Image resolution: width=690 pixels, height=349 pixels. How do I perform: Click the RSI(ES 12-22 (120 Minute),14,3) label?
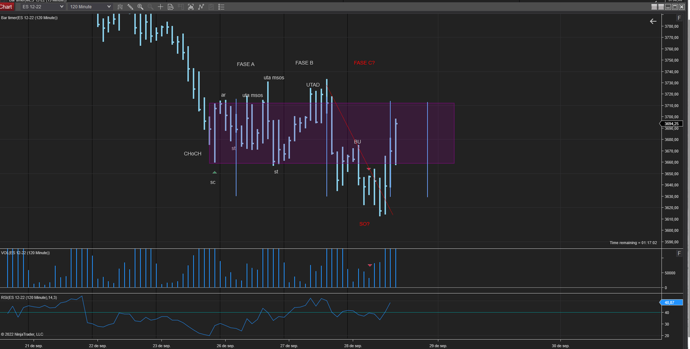pos(29,297)
